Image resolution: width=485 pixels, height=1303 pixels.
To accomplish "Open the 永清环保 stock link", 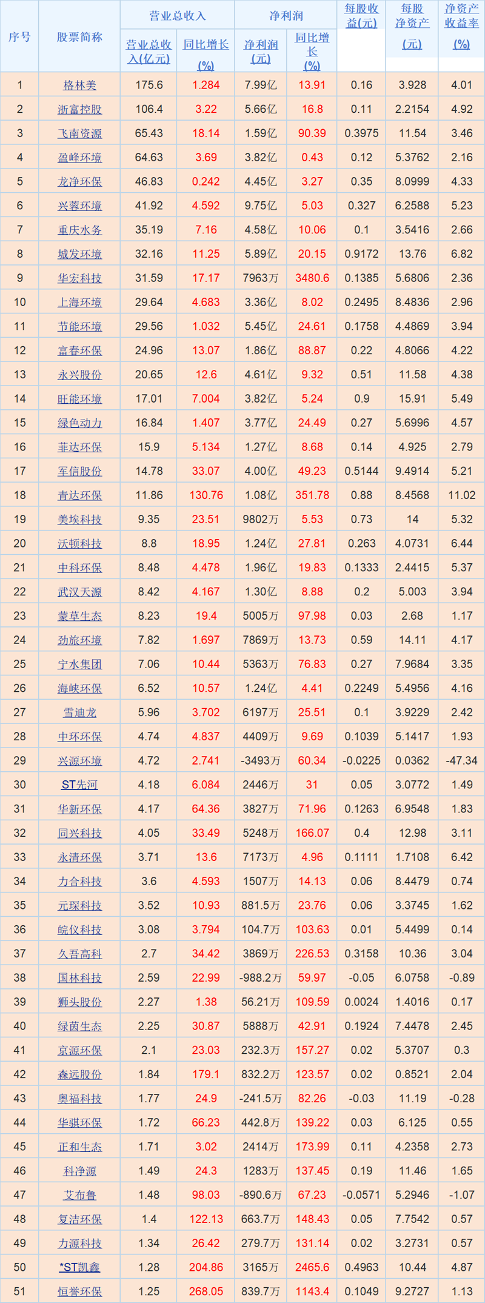I will tap(79, 857).
